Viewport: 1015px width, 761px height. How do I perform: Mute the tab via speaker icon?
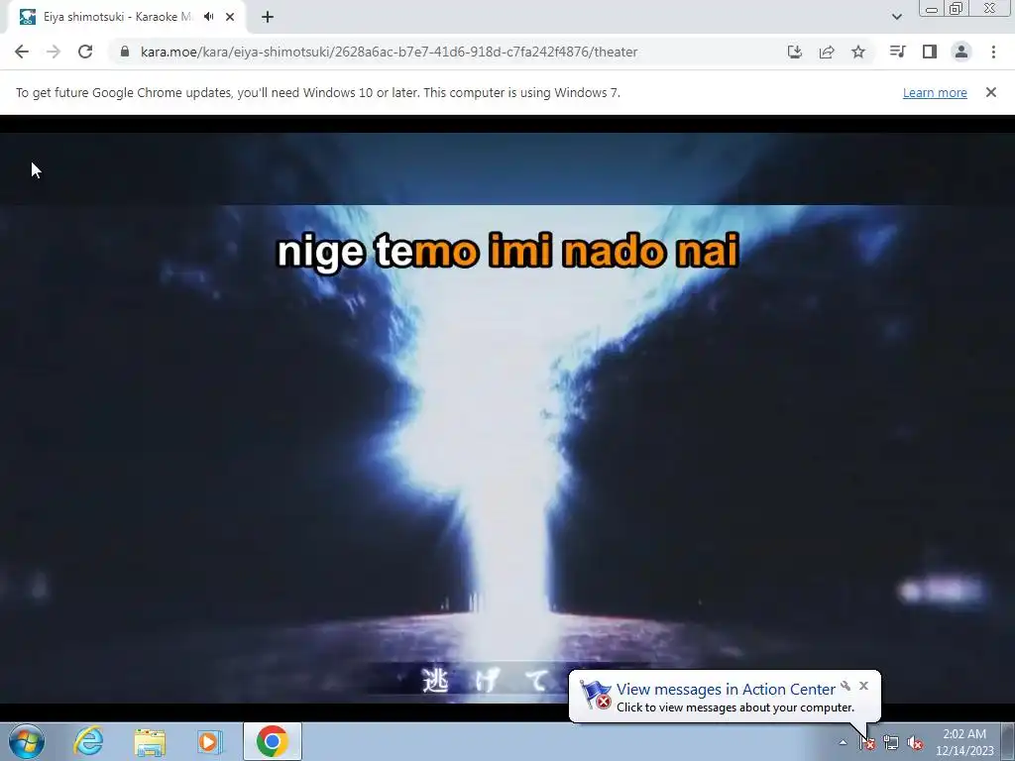[208, 17]
